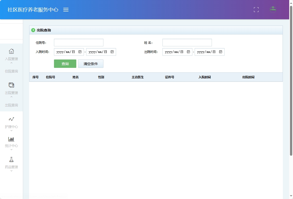Screen dimensions: 293x199
Task: Select the 住院查询 menu item
Action: coord(11,71)
